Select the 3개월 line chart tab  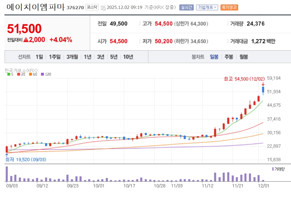click(72, 57)
